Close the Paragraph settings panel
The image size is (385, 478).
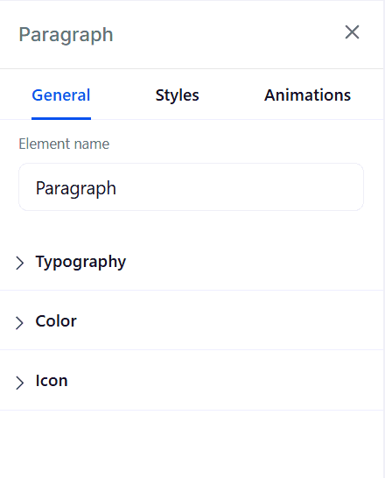(352, 32)
